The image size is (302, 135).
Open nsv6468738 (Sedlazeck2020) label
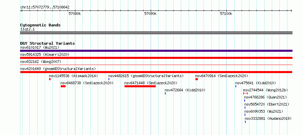coord(87,83)
